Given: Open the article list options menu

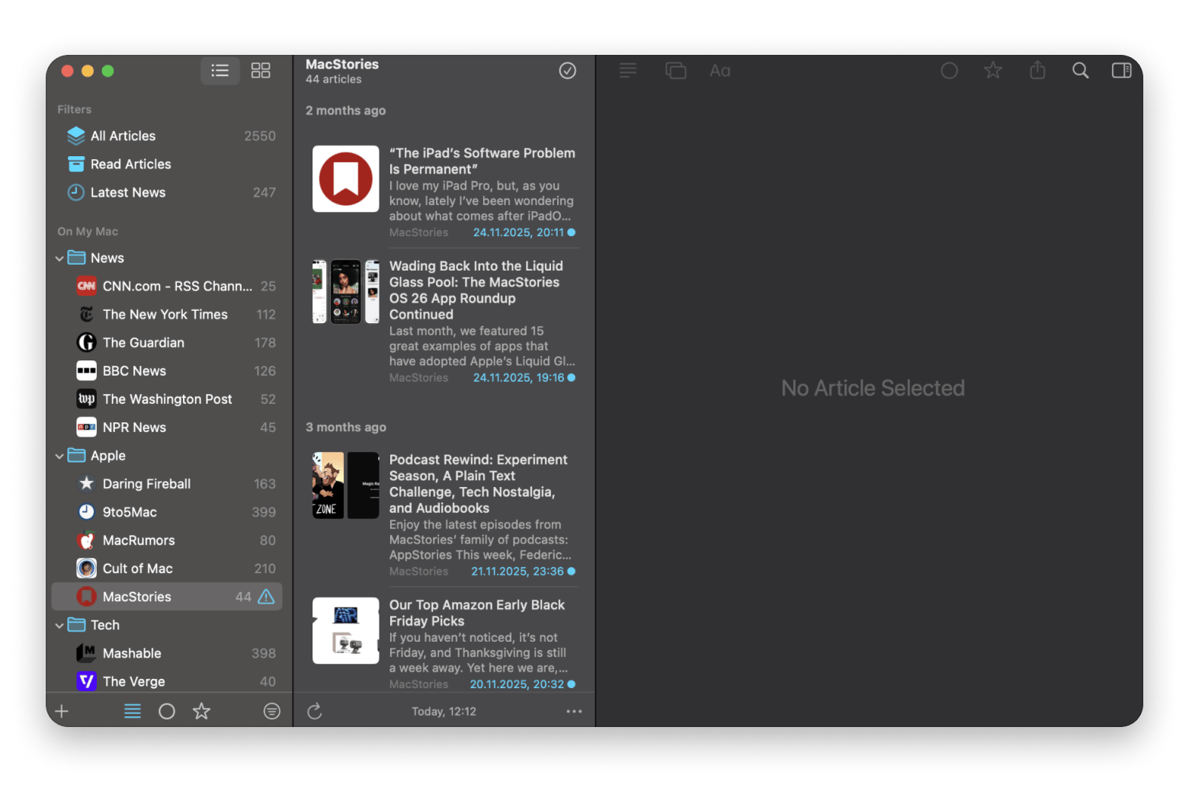Looking at the screenshot, I should pyautogui.click(x=574, y=710).
